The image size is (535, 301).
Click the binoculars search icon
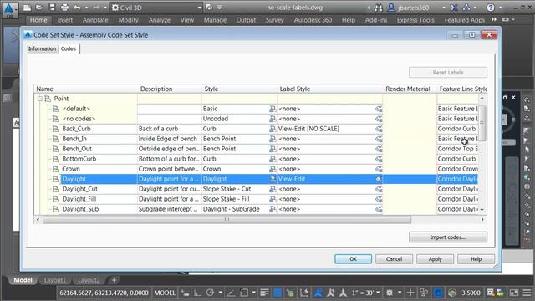pyautogui.click(x=379, y=8)
